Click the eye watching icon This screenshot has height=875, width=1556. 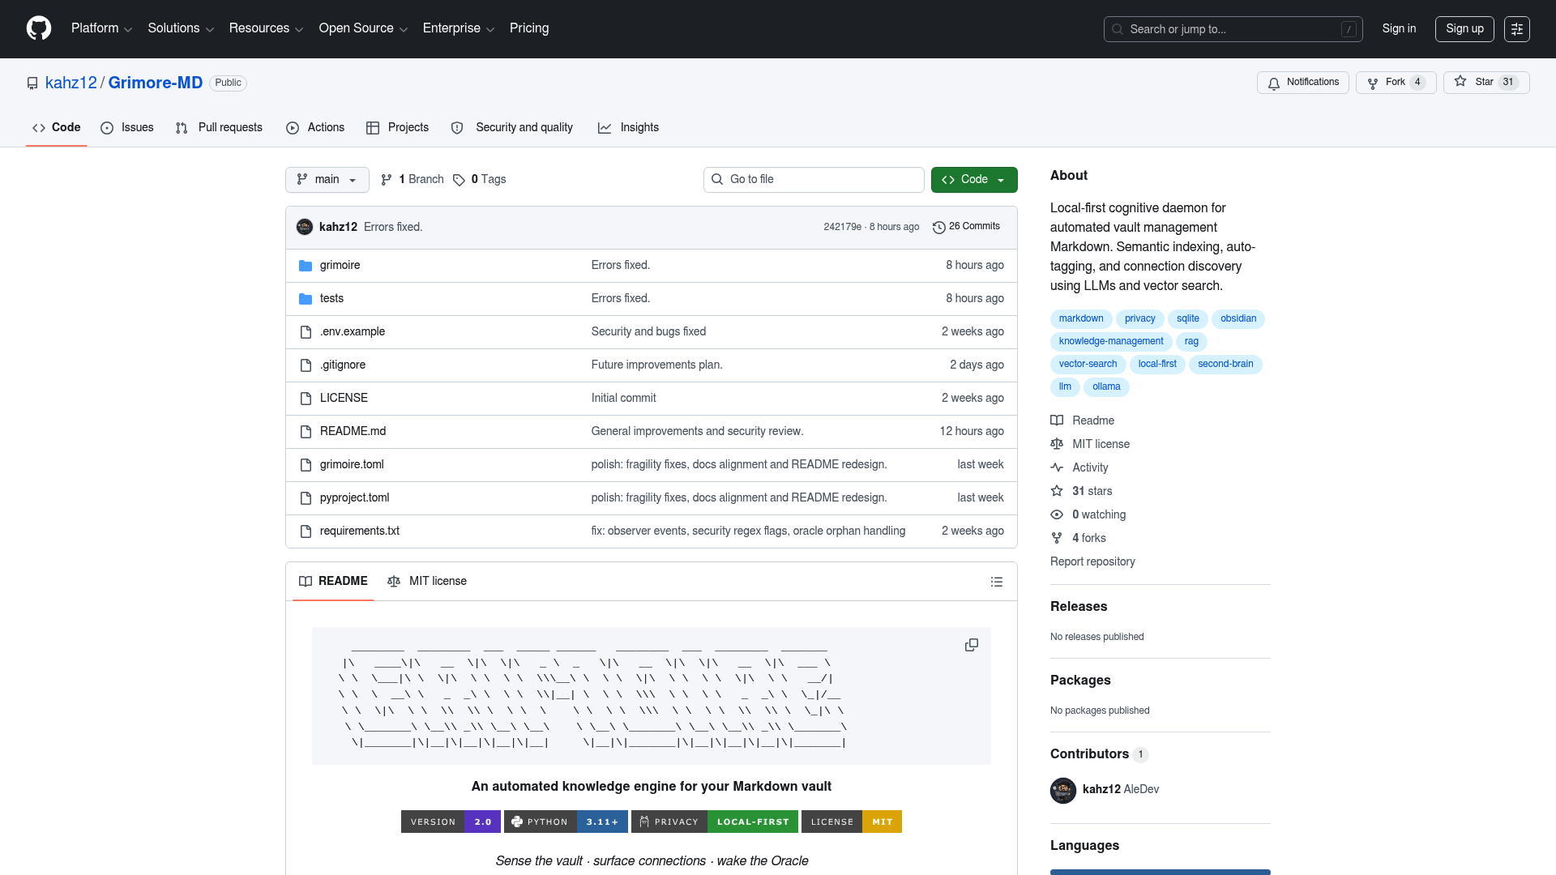[x=1057, y=514]
